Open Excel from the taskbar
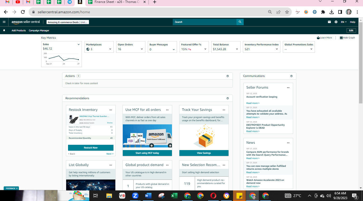This screenshot has height=201, width=363. pos(174,196)
